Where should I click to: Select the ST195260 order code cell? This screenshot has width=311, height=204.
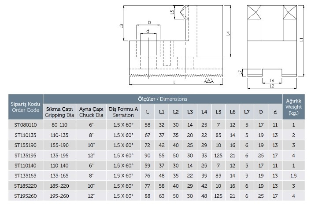point(26,196)
